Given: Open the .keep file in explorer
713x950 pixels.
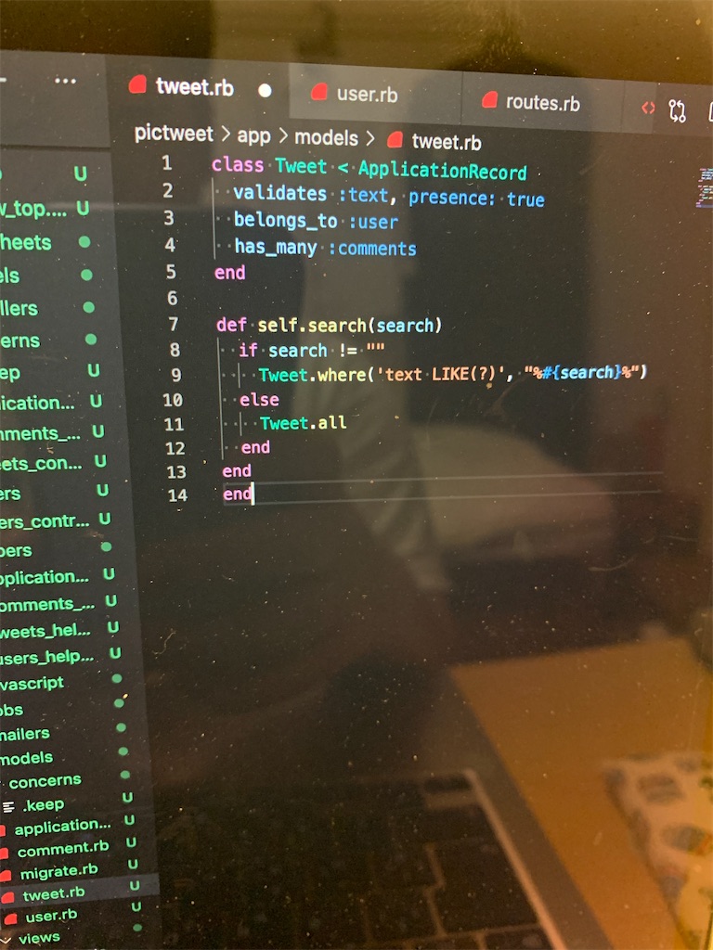Looking at the screenshot, I should 43,804.
